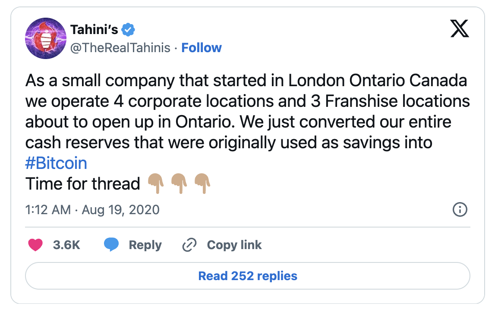The image size is (498, 312).
Task: Select the Copy link text
Action: 234,245
